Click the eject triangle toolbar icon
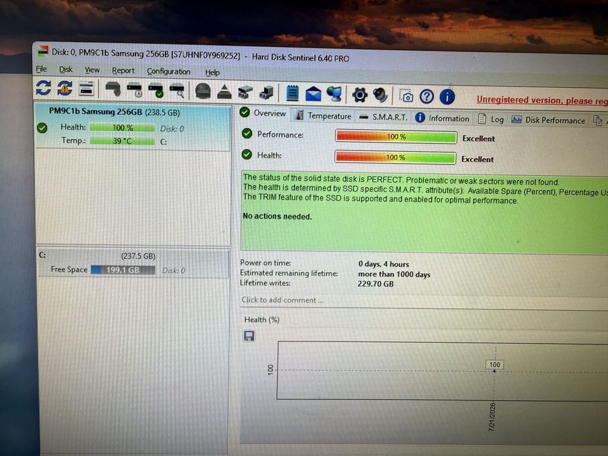This screenshot has height=456, width=608. coord(224,92)
